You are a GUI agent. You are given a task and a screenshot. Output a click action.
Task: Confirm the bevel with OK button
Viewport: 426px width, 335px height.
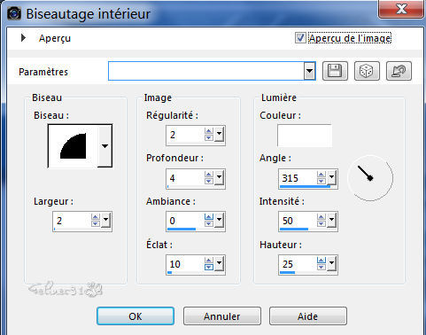136,316
